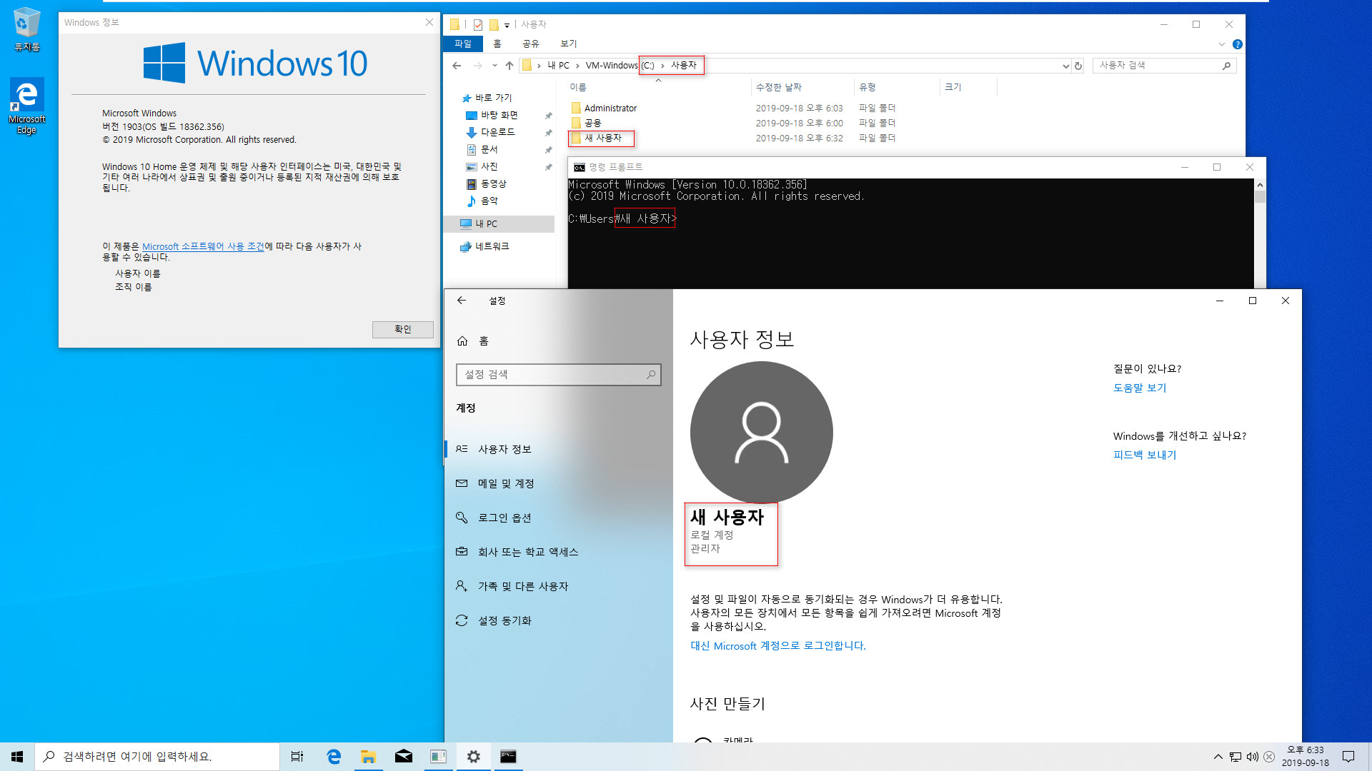Click the 설정 검색 field
1372x771 pixels.
coord(558,374)
